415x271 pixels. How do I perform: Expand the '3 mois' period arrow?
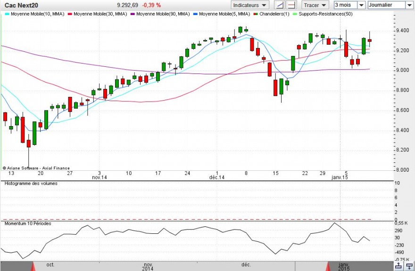(x=362, y=5)
